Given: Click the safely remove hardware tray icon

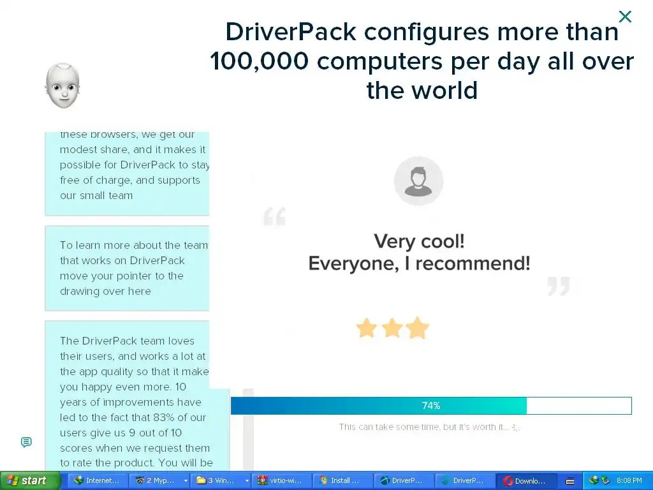Looking at the screenshot, I should click(x=605, y=480).
